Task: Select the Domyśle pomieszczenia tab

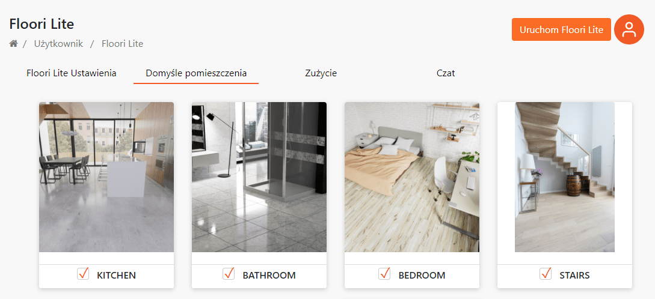Action: [x=196, y=73]
